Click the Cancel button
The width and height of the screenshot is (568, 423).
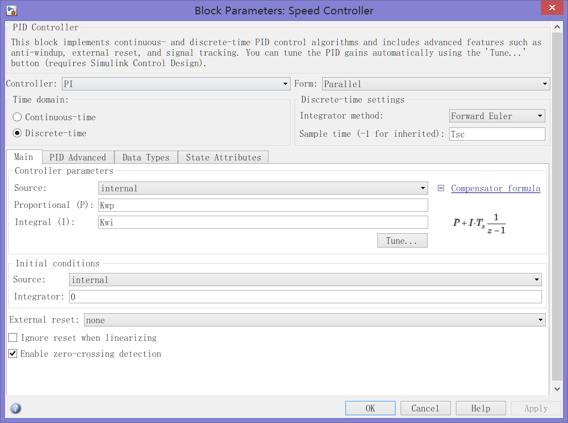tap(425, 408)
